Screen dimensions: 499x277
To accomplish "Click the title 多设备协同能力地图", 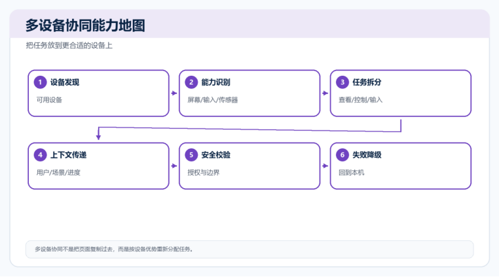I will click(x=85, y=25).
